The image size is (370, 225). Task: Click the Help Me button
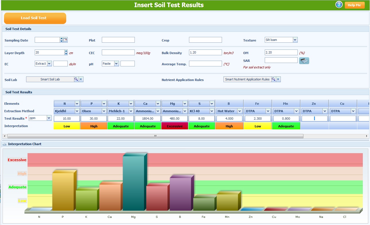(355, 5)
